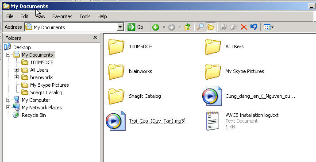Open the Edit menu
Viewport: 316px width, 162px height.
[x=24, y=16]
